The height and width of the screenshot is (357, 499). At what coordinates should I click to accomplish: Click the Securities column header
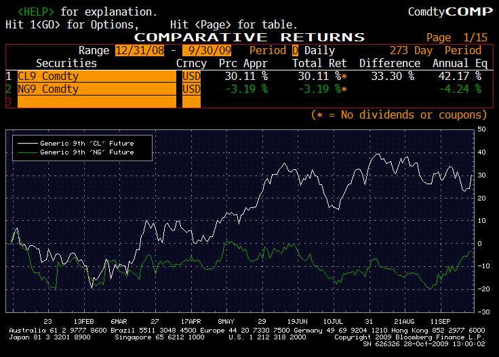tap(66, 63)
